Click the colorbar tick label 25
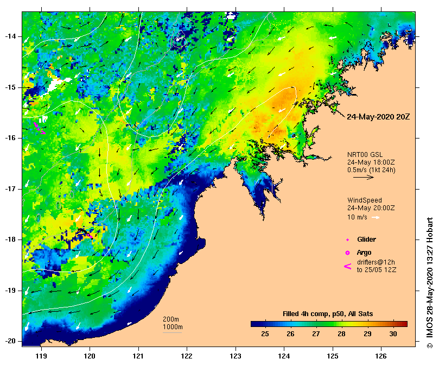 265,334
